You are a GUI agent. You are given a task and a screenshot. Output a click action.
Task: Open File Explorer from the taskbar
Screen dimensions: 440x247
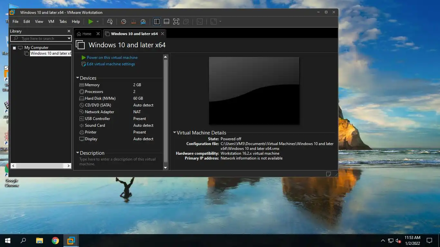pyautogui.click(x=39, y=240)
